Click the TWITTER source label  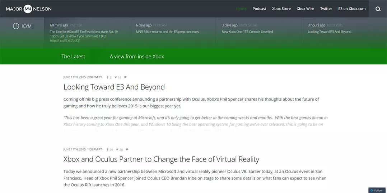pyautogui.click(x=76, y=25)
